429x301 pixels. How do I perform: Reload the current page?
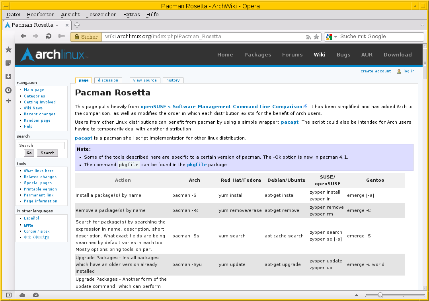point(49,37)
